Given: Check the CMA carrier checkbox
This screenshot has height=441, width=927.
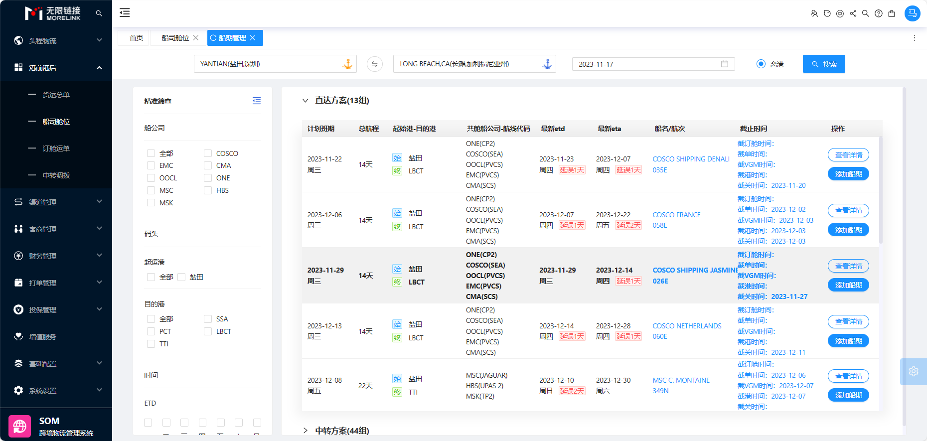Looking at the screenshot, I should (208, 165).
